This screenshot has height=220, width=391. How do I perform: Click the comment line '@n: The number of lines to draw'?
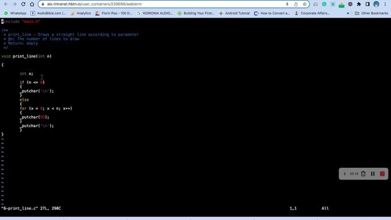click(42, 39)
